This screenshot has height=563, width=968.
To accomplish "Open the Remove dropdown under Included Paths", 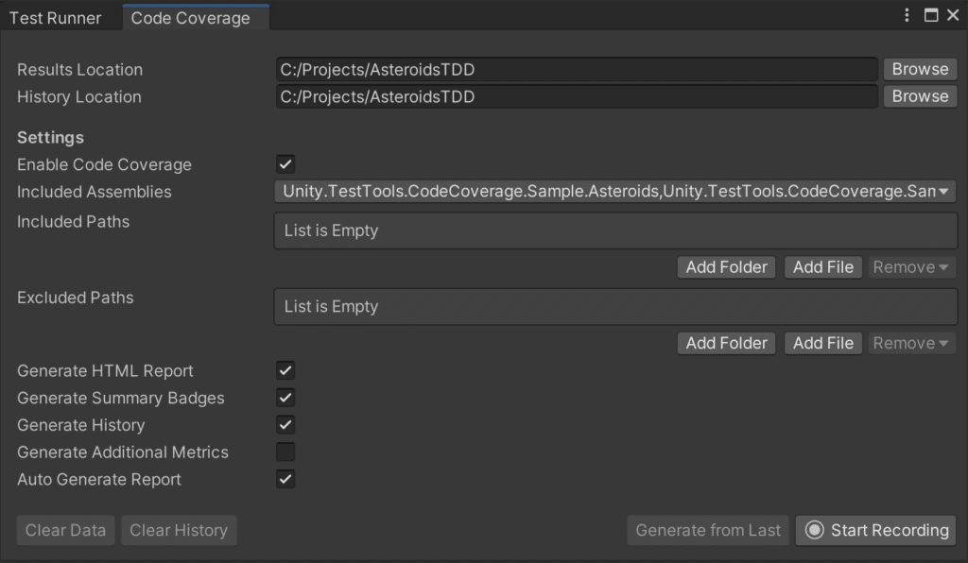I will tap(910, 266).
